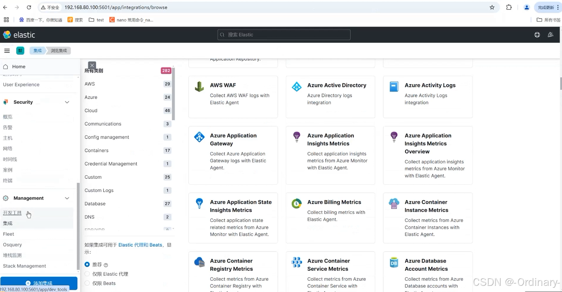The height and width of the screenshot is (292, 562).
Task: Open the help menu icon in header
Action: tap(537, 35)
